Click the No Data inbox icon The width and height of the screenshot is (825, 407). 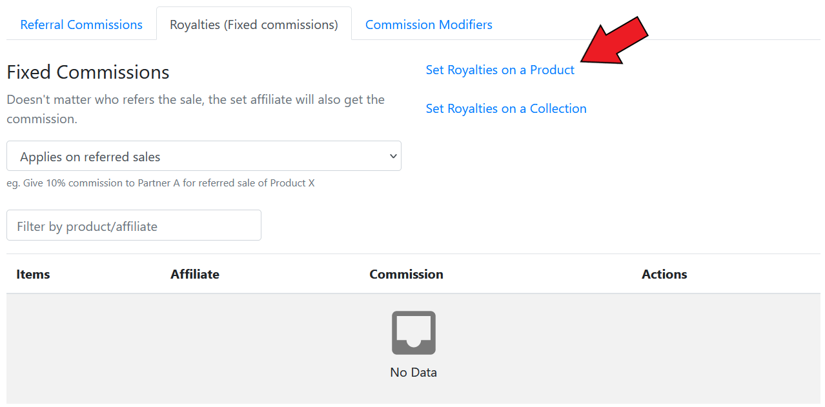(x=413, y=333)
